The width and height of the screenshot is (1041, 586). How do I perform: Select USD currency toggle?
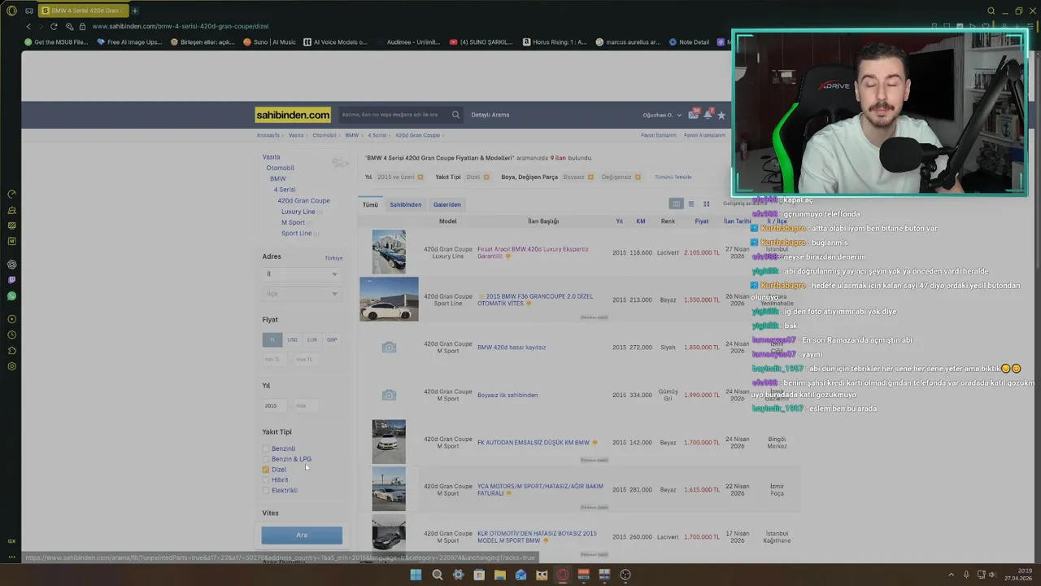(x=292, y=339)
